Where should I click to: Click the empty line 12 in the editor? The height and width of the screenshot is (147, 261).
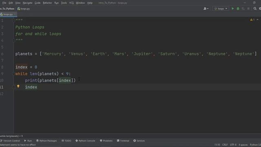click(137, 94)
